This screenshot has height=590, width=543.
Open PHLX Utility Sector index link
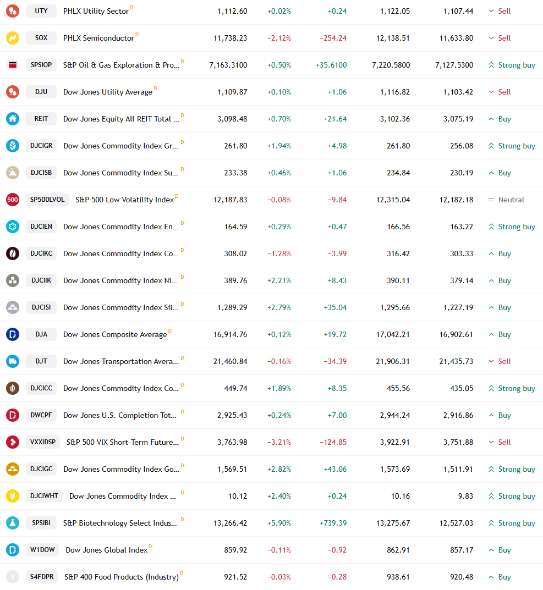coord(96,12)
